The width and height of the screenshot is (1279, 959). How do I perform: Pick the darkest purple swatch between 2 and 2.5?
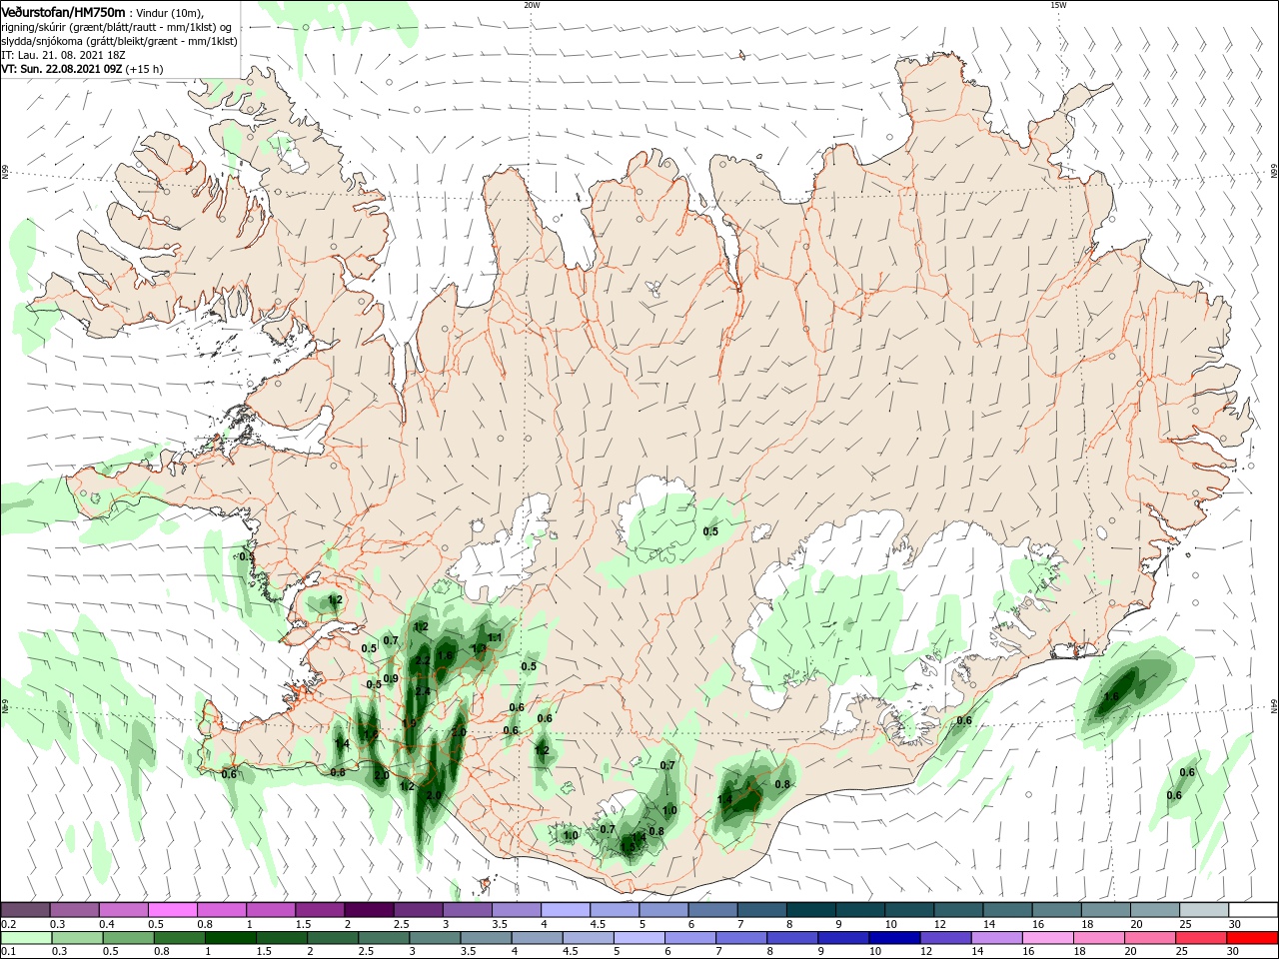point(369,910)
